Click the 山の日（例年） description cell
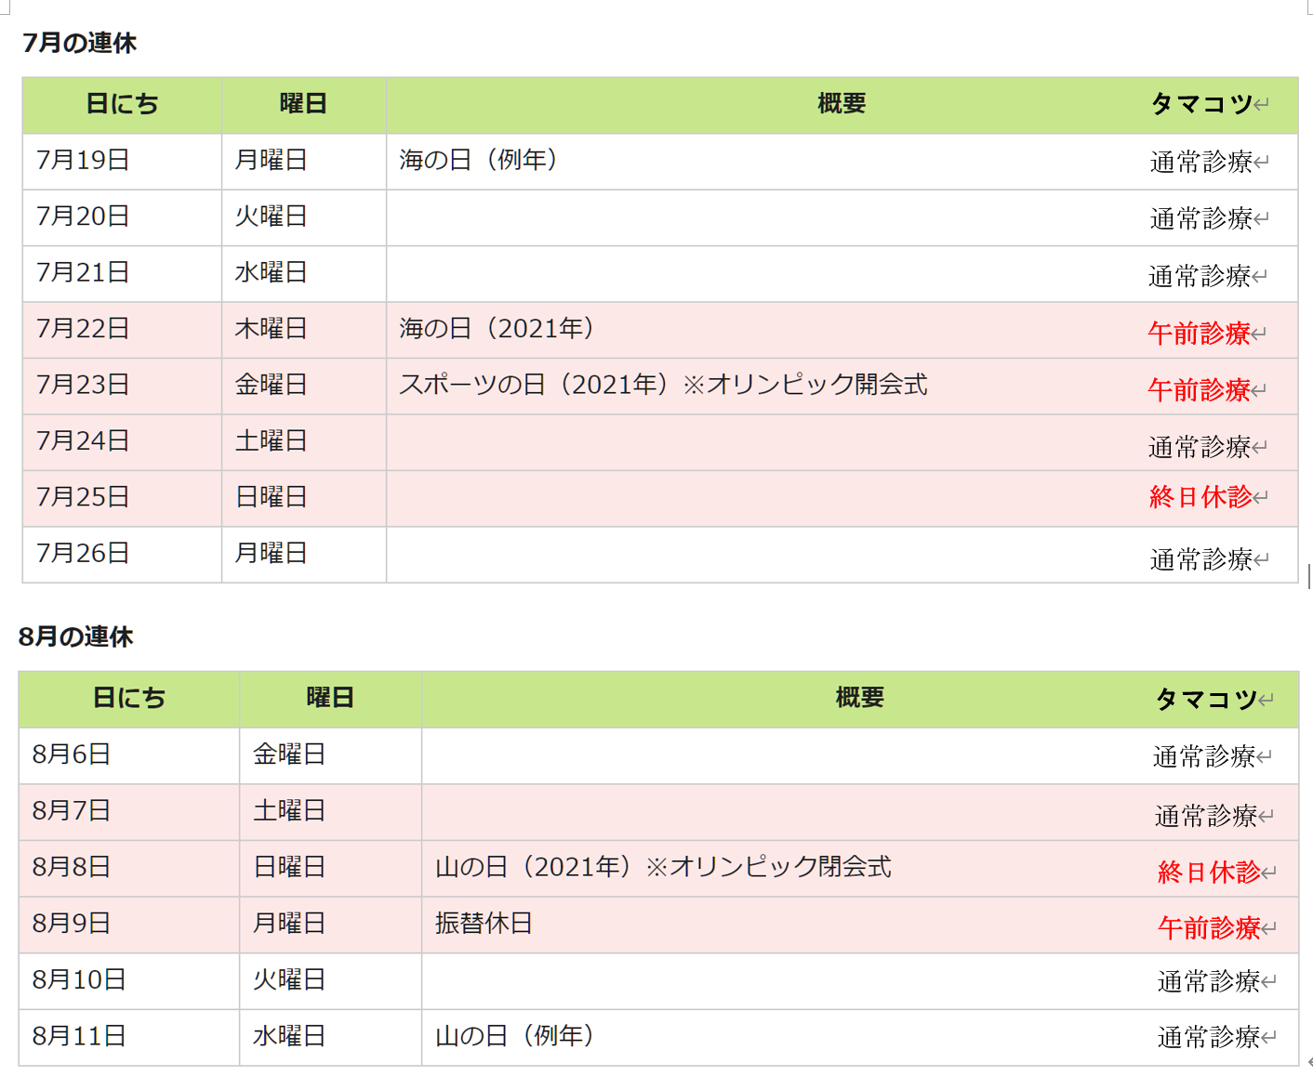1313x1076 pixels. 514,1036
